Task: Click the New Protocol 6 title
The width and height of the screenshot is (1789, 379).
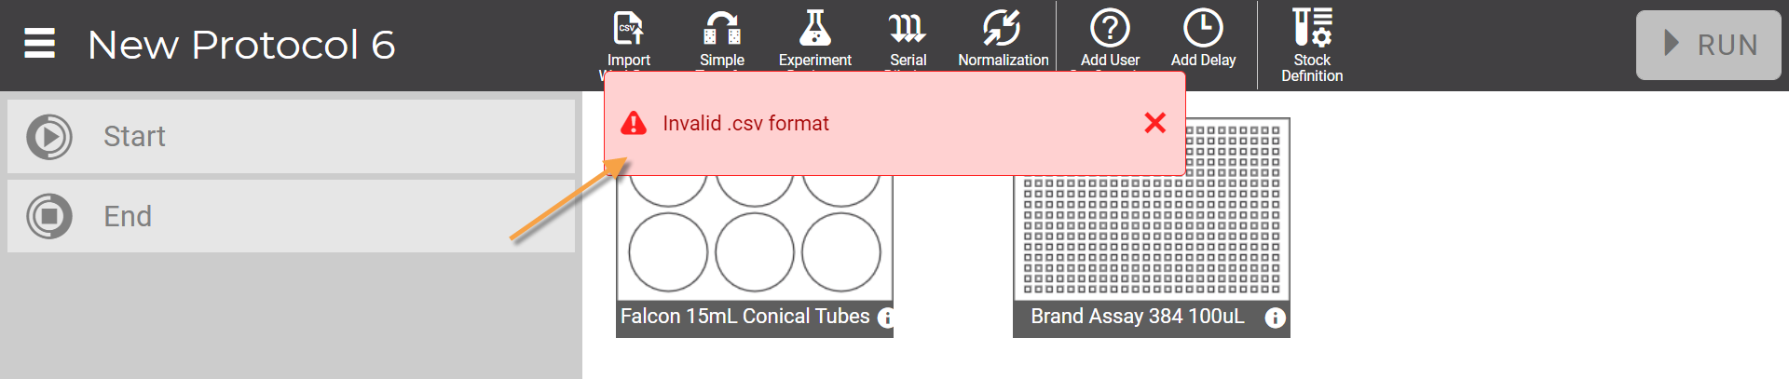Action: 241,45
